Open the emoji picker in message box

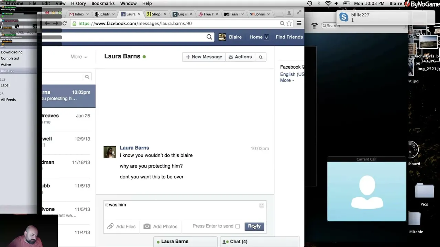262,205
